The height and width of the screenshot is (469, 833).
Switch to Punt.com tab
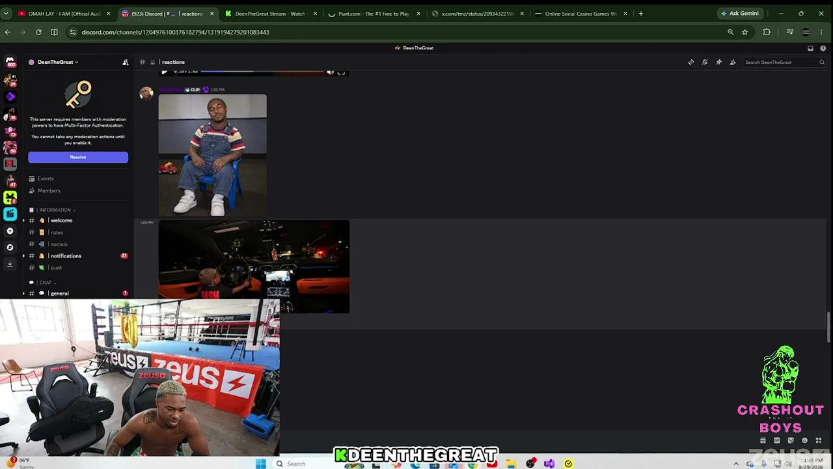375,14
